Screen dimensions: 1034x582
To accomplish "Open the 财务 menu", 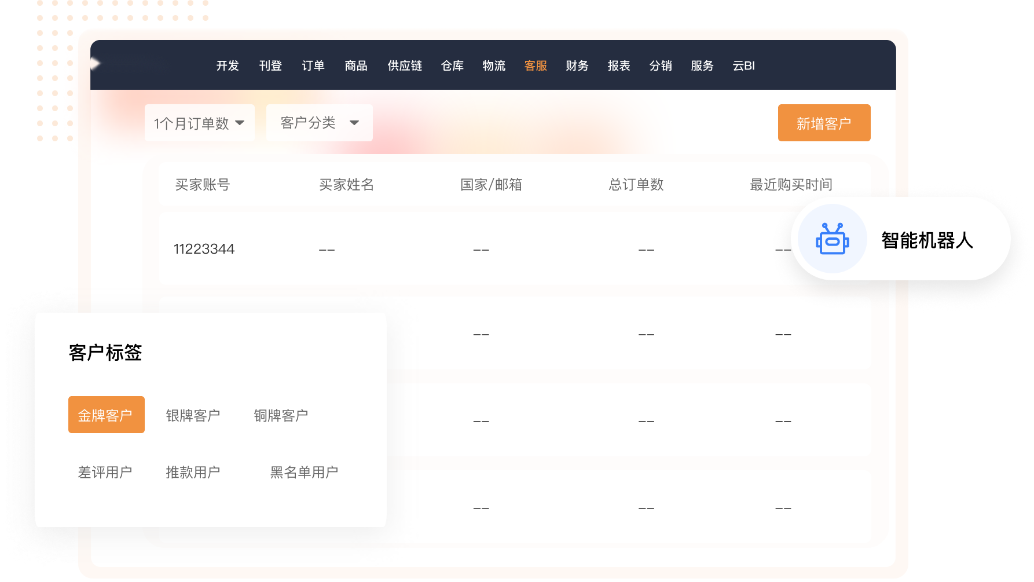I will (577, 66).
